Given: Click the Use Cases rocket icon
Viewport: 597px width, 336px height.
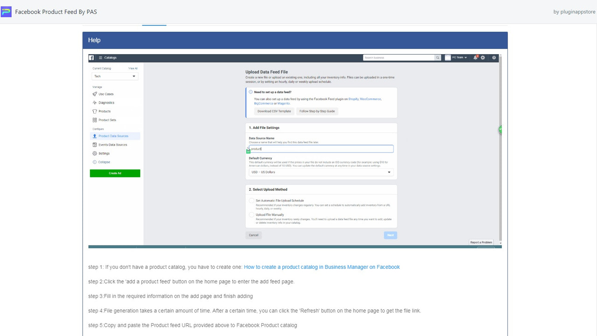Looking at the screenshot, I should (x=95, y=94).
